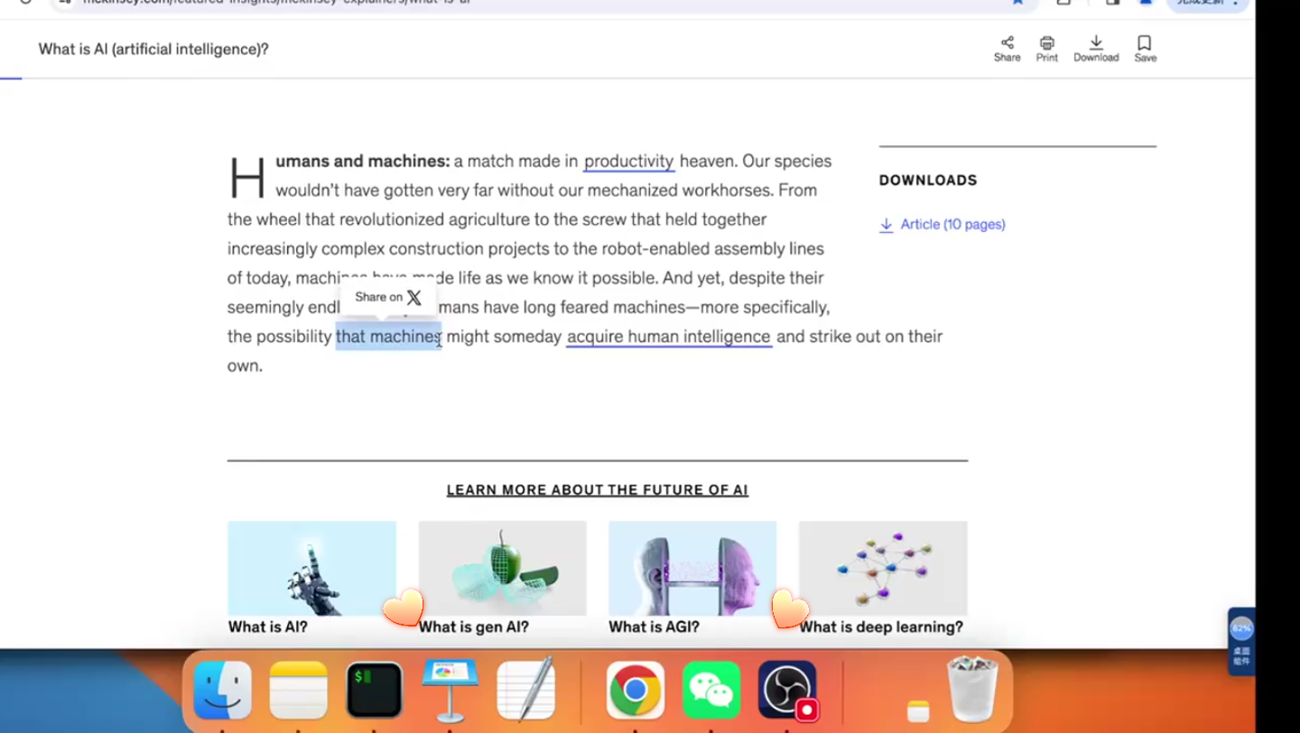1300x733 pixels.
Task: Open the green apple gen AI thumbnail
Action: click(x=502, y=568)
